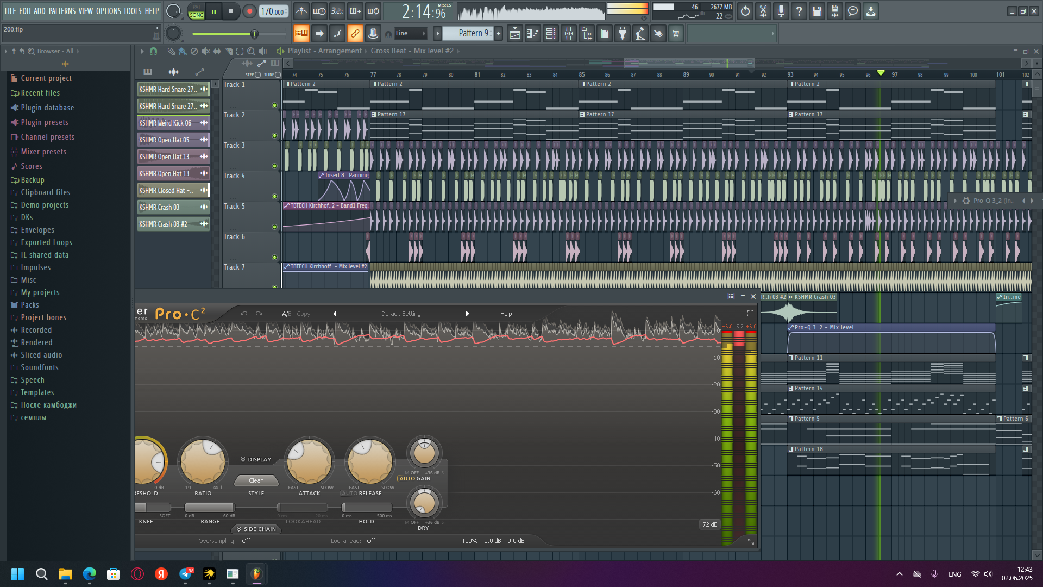The image size is (1043, 587).
Task: Click Help in the Pro-C 2 header
Action: (506, 314)
